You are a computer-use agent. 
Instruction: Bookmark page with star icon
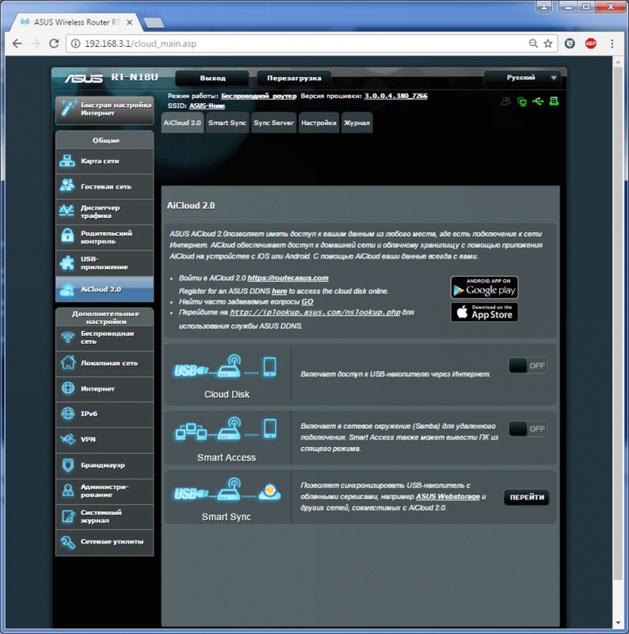(x=547, y=44)
